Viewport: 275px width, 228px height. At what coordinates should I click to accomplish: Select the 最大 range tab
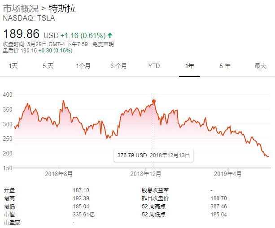click(x=261, y=66)
